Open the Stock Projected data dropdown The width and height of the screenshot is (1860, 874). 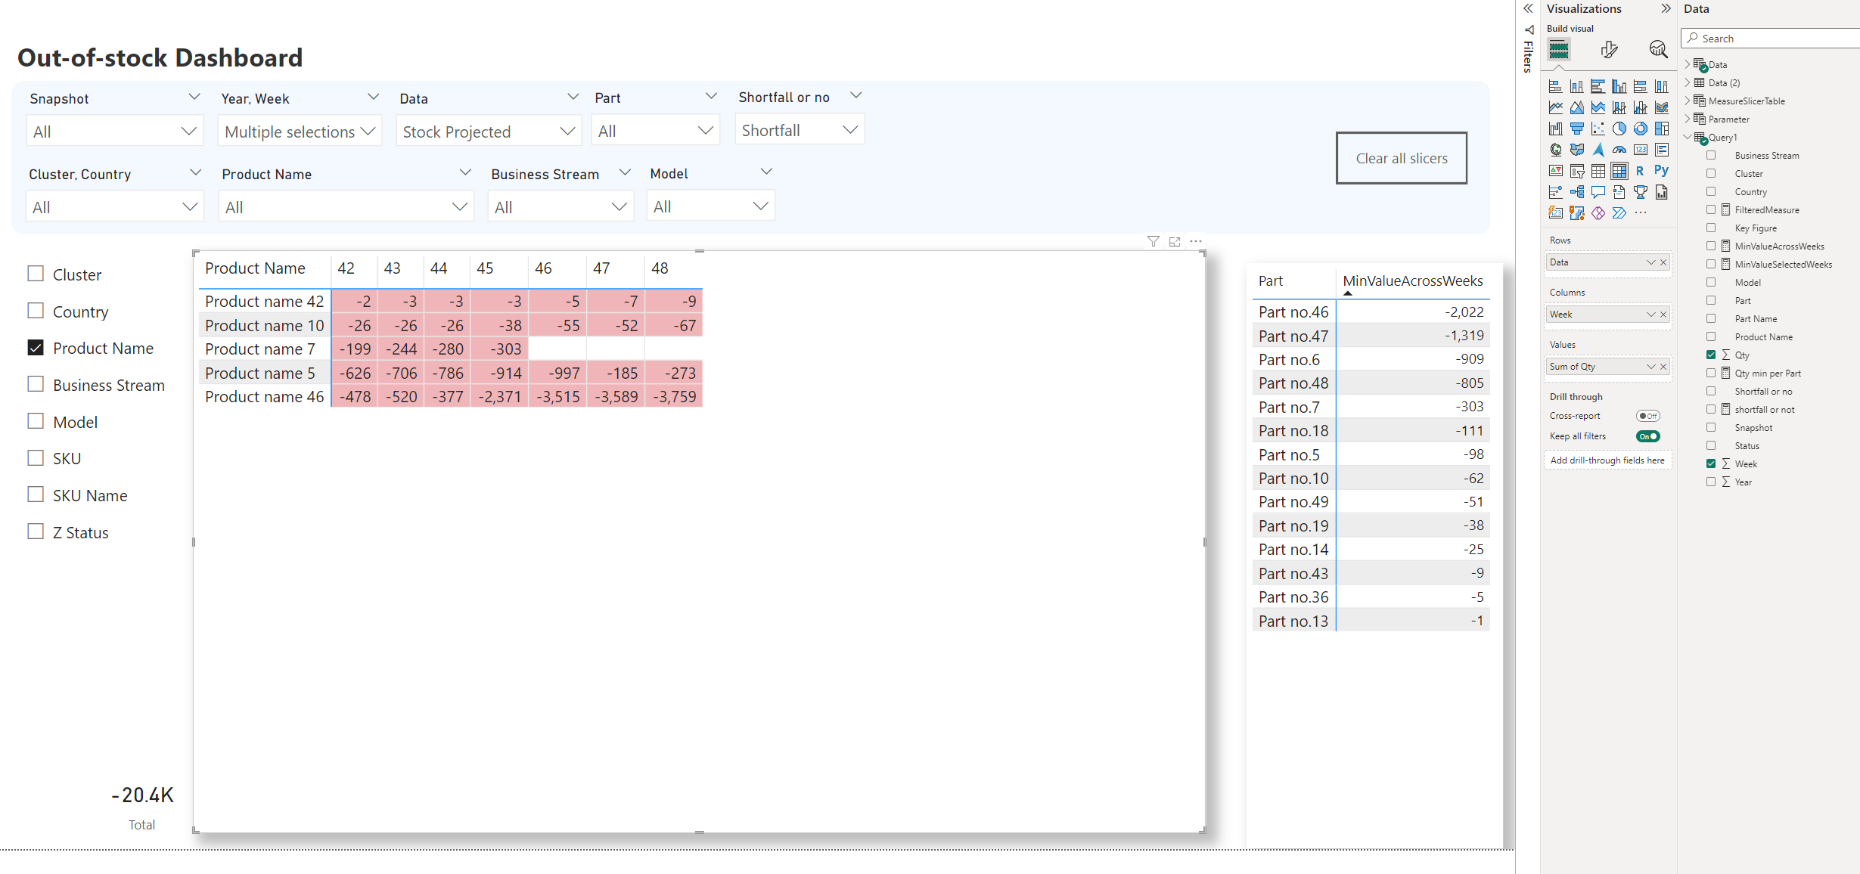489,132
